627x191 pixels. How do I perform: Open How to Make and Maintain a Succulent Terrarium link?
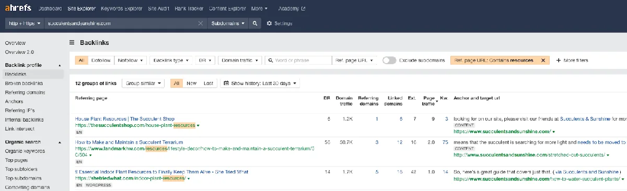pyautogui.click(x=129, y=142)
